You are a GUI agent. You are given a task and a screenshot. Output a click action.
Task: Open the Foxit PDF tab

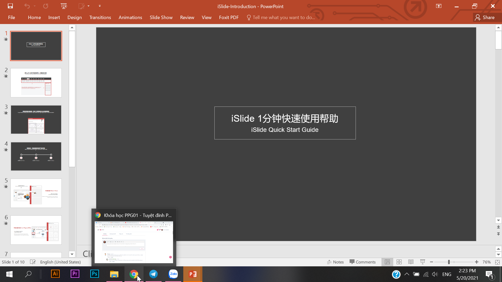[x=229, y=17]
